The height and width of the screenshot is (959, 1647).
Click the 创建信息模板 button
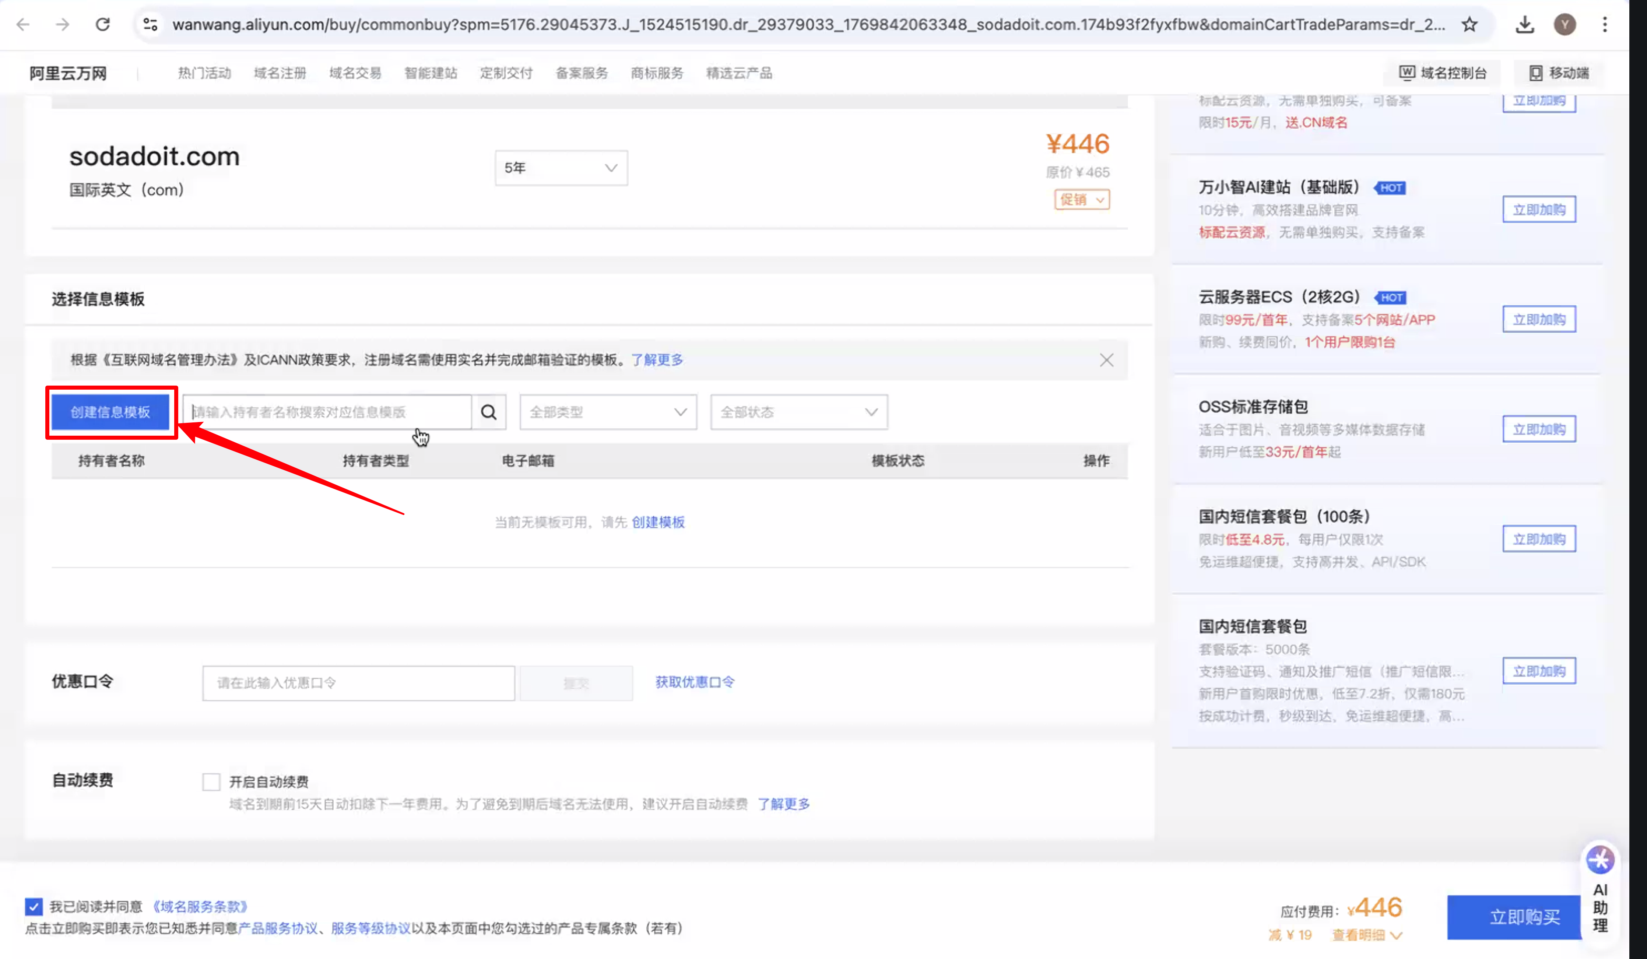(110, 412)
